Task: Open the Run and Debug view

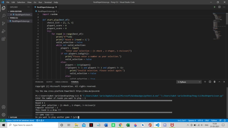Action: pyautogui.click(x=3, y=31)
